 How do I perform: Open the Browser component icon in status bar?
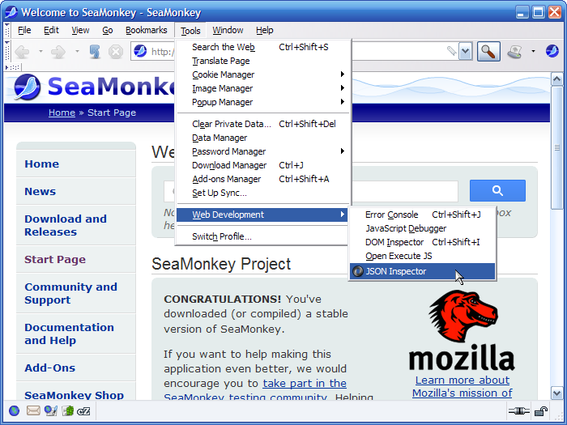[x=14, y=411]
